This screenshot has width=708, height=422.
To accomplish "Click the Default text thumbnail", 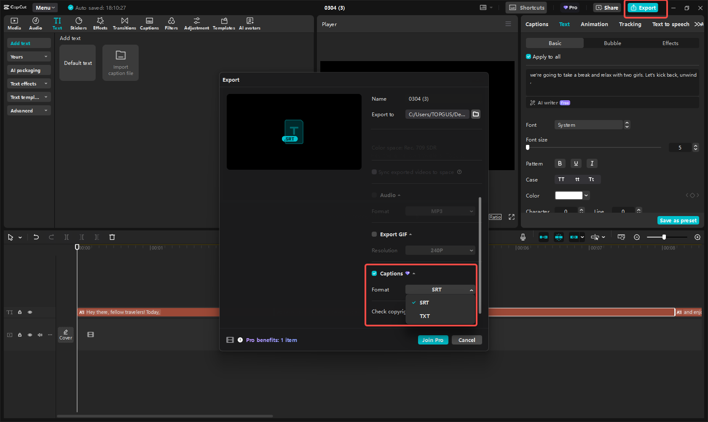I will click(x=78, y=62).
